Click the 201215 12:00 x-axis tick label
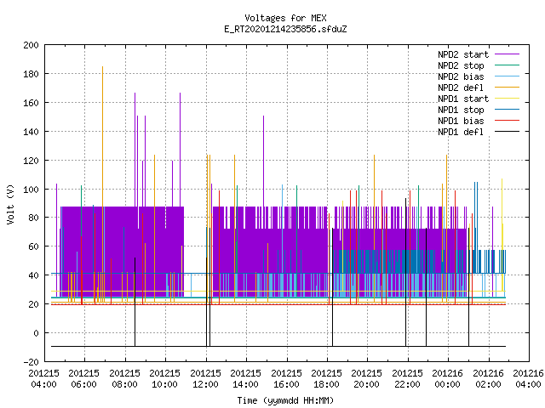The width and height of the screenshot is (545, 408). pyautogui.click(x=206, y=379)
